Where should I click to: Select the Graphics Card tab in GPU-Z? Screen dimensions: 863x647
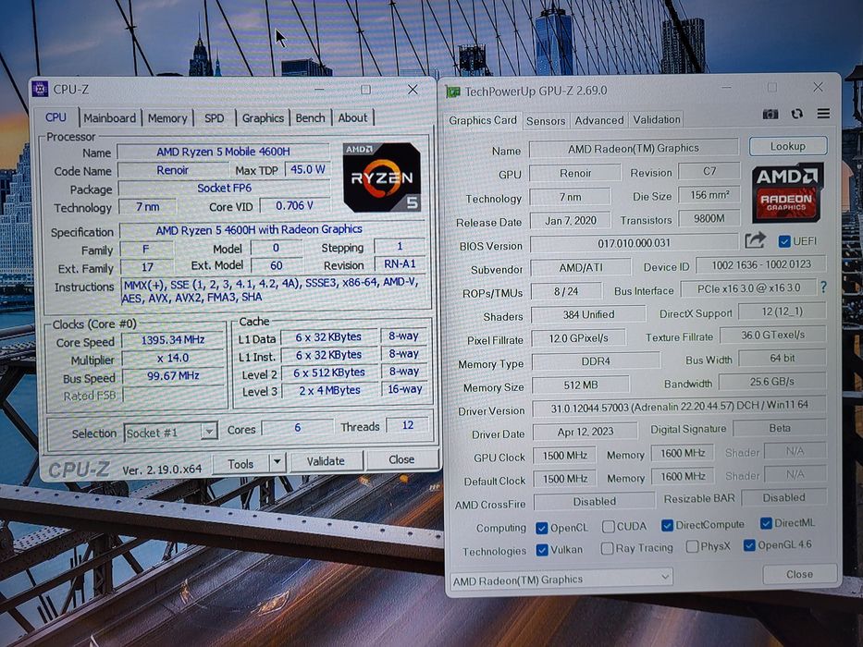tap(483, 120)
